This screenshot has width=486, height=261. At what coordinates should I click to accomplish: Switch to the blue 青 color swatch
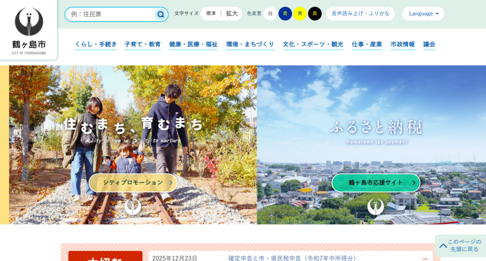click(285, 14)
